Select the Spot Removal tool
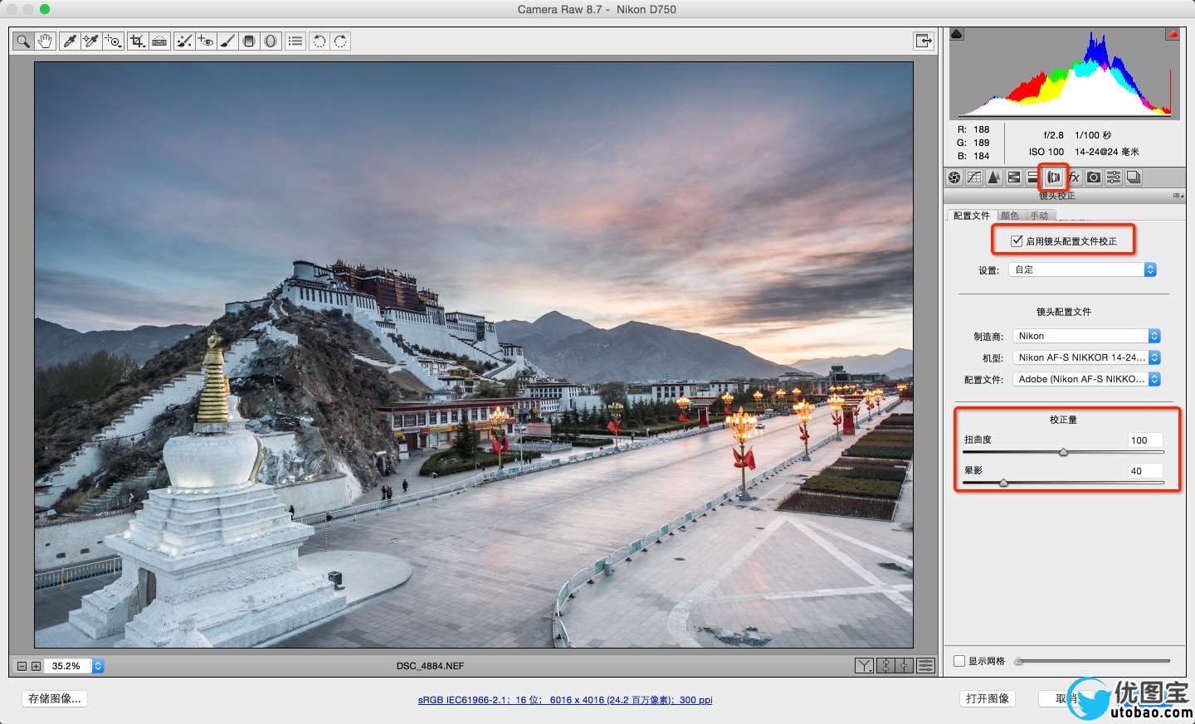 (184, 41)
